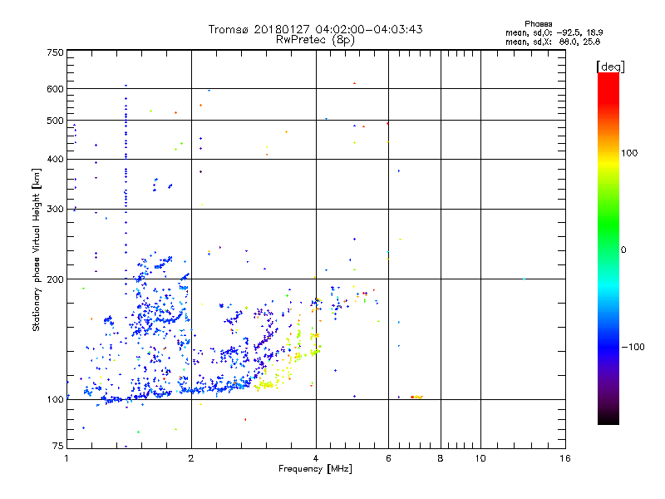Click the '400' y-axis tick label

(x=55, y=159)
